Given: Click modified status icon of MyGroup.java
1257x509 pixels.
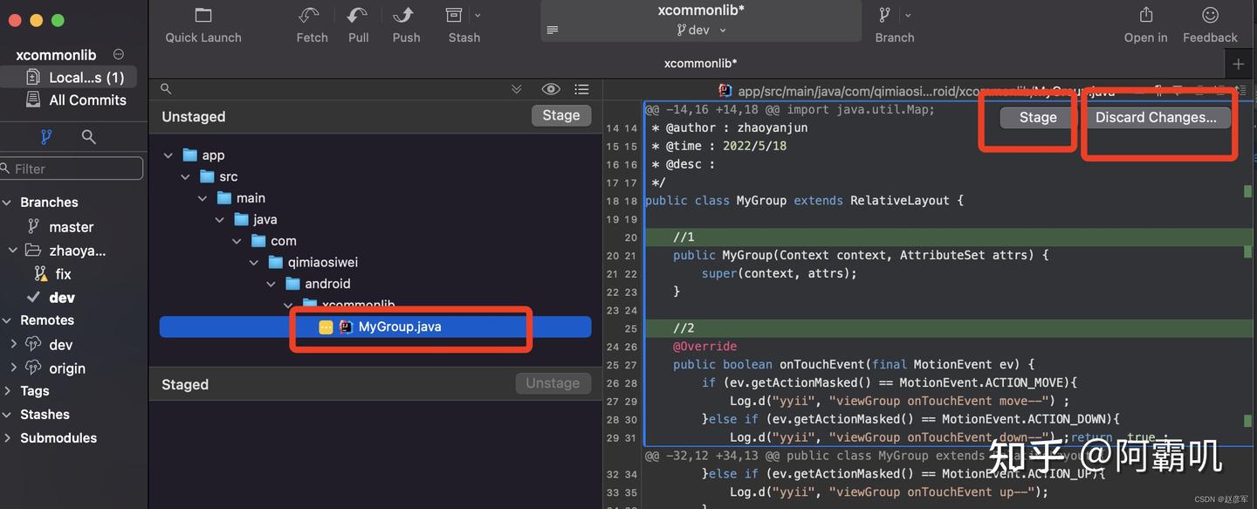Looking at the screenshot, I should coord(326,327).
